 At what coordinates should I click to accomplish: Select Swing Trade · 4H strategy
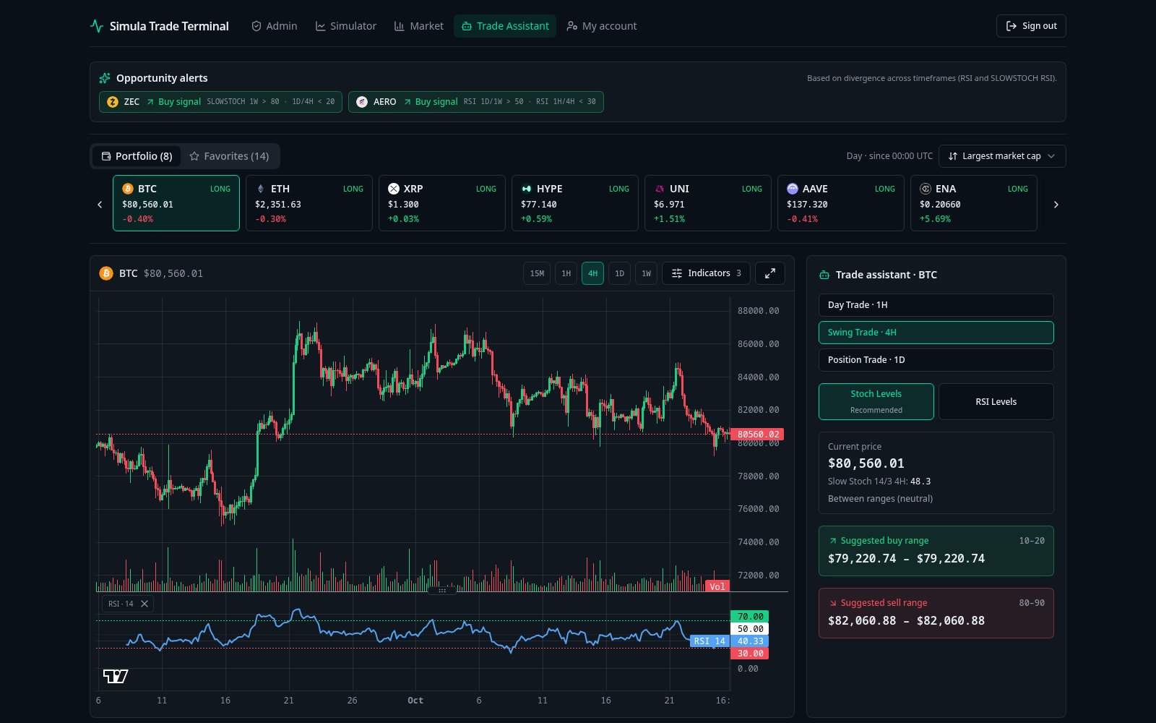(x=936, y=333)
